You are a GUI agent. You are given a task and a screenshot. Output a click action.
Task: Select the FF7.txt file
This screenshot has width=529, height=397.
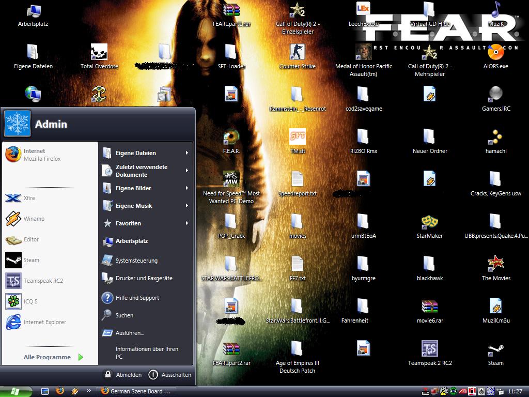(298, 269)
